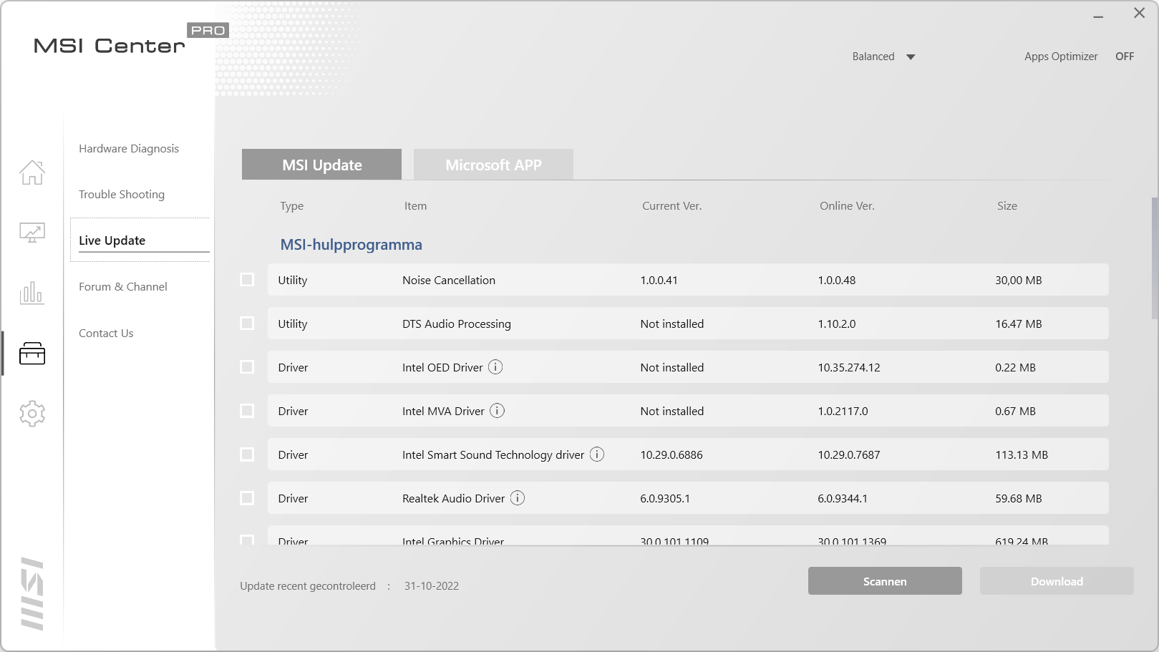Open the Settings gear icon
Viewport: 1159px width, 652px height.
[x=32, y=414]
